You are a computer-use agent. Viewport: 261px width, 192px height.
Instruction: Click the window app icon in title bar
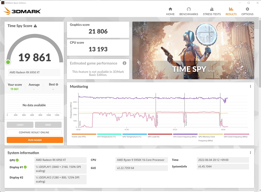tap(3, 3)
